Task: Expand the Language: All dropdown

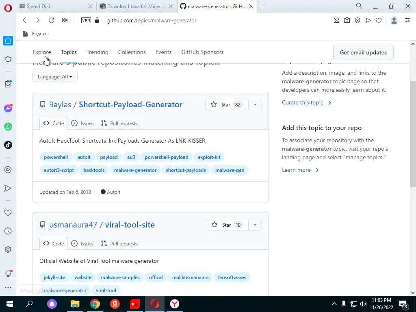Action: (55, 77)
